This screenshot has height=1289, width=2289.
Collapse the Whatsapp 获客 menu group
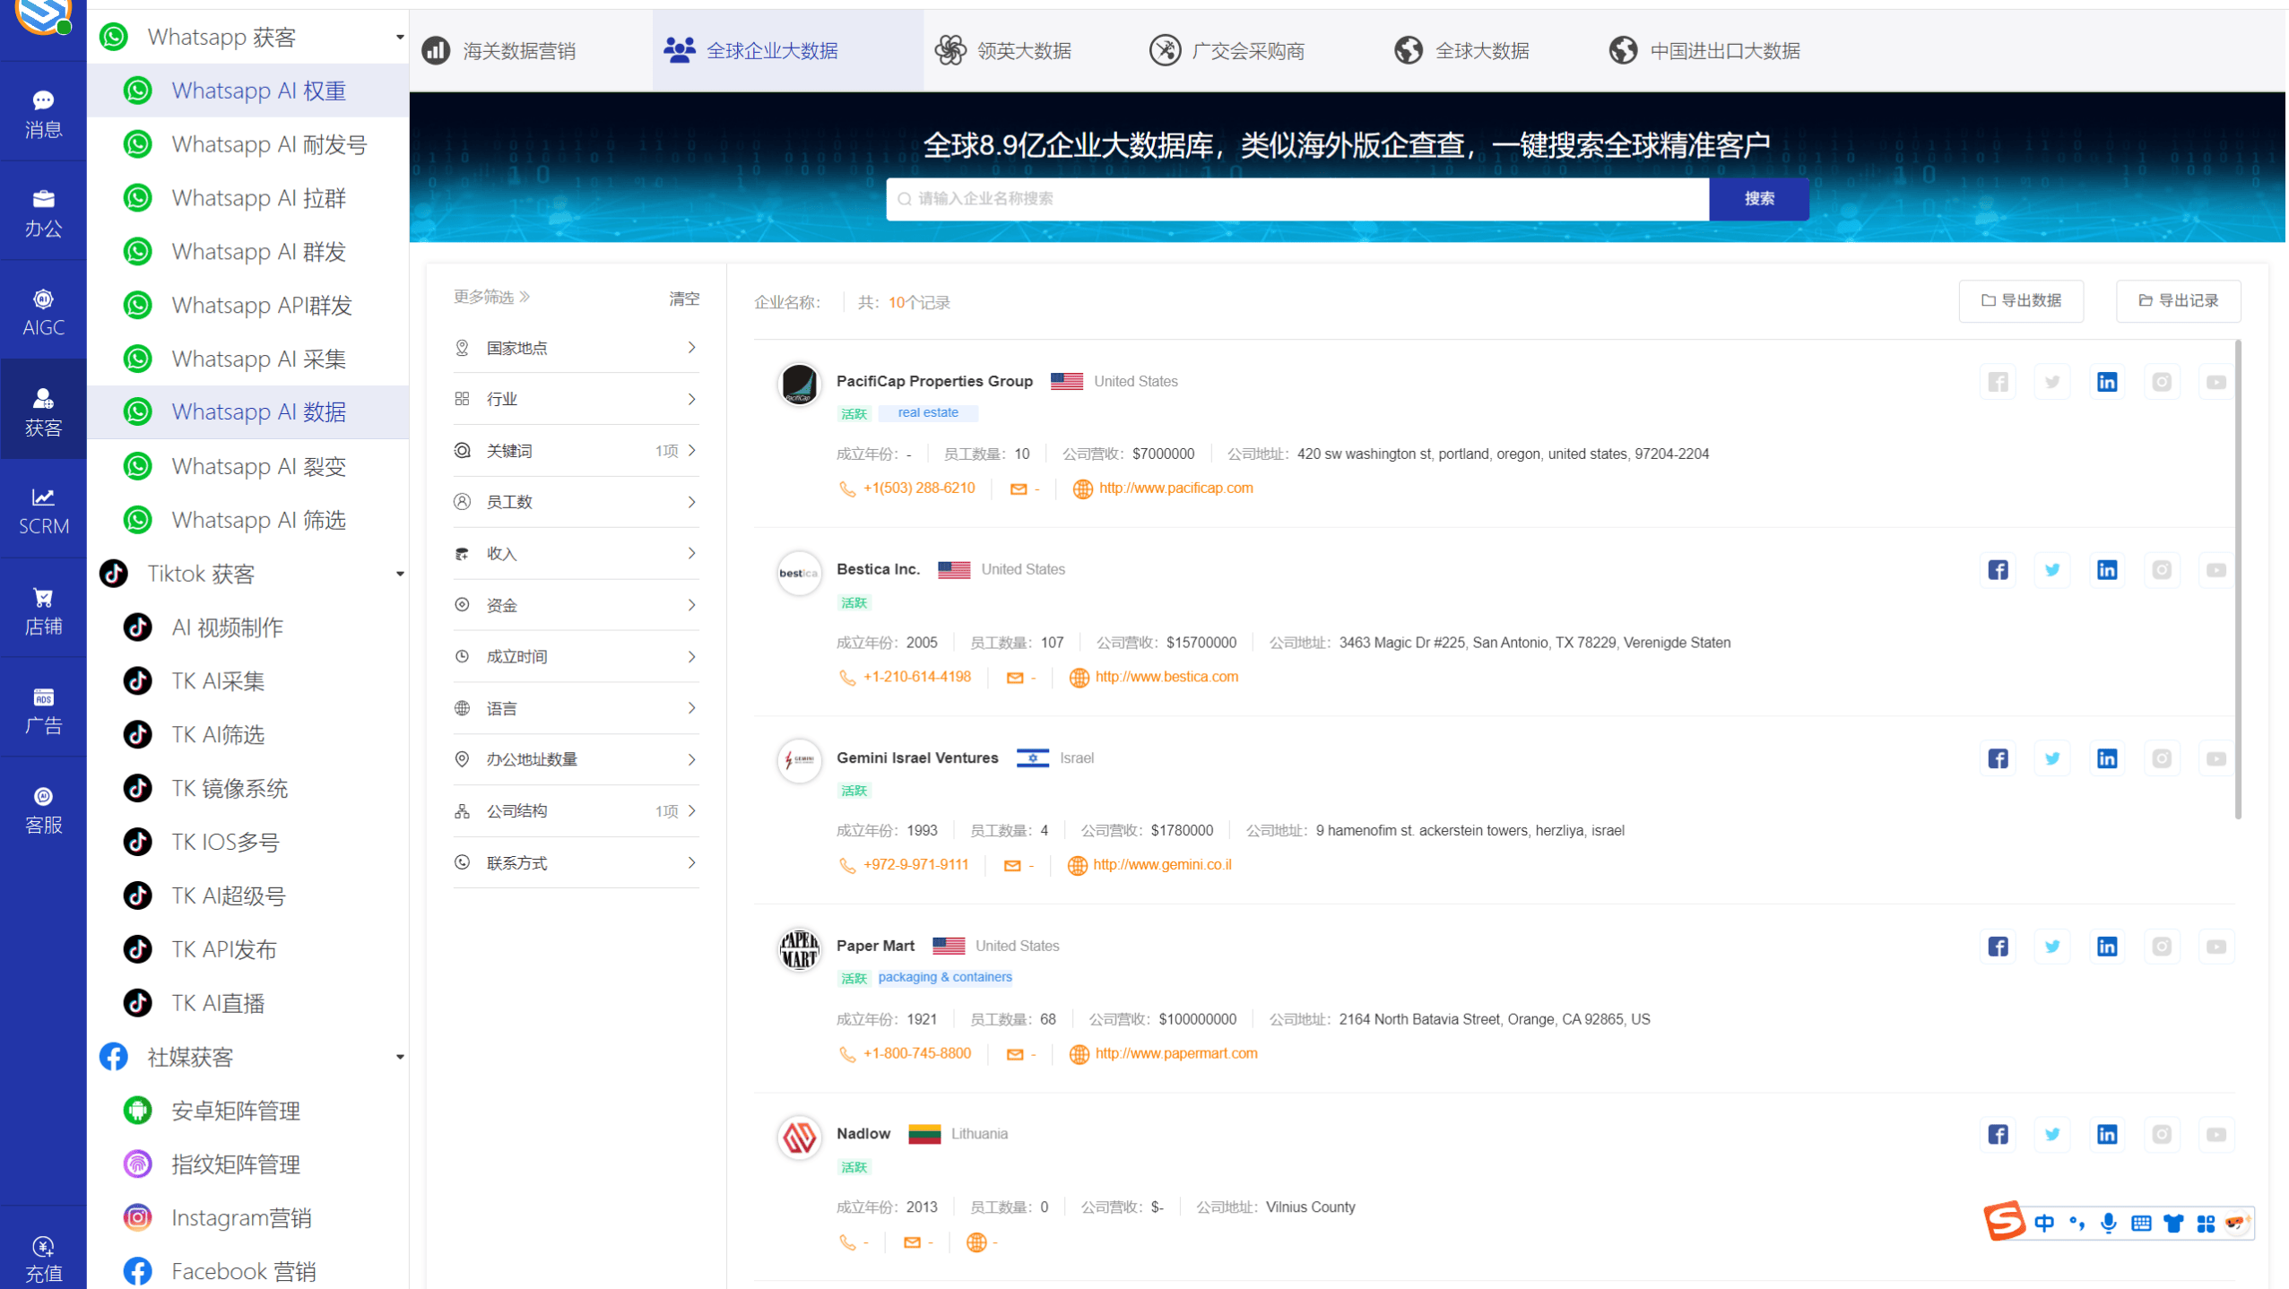click(x=400, y=37)
